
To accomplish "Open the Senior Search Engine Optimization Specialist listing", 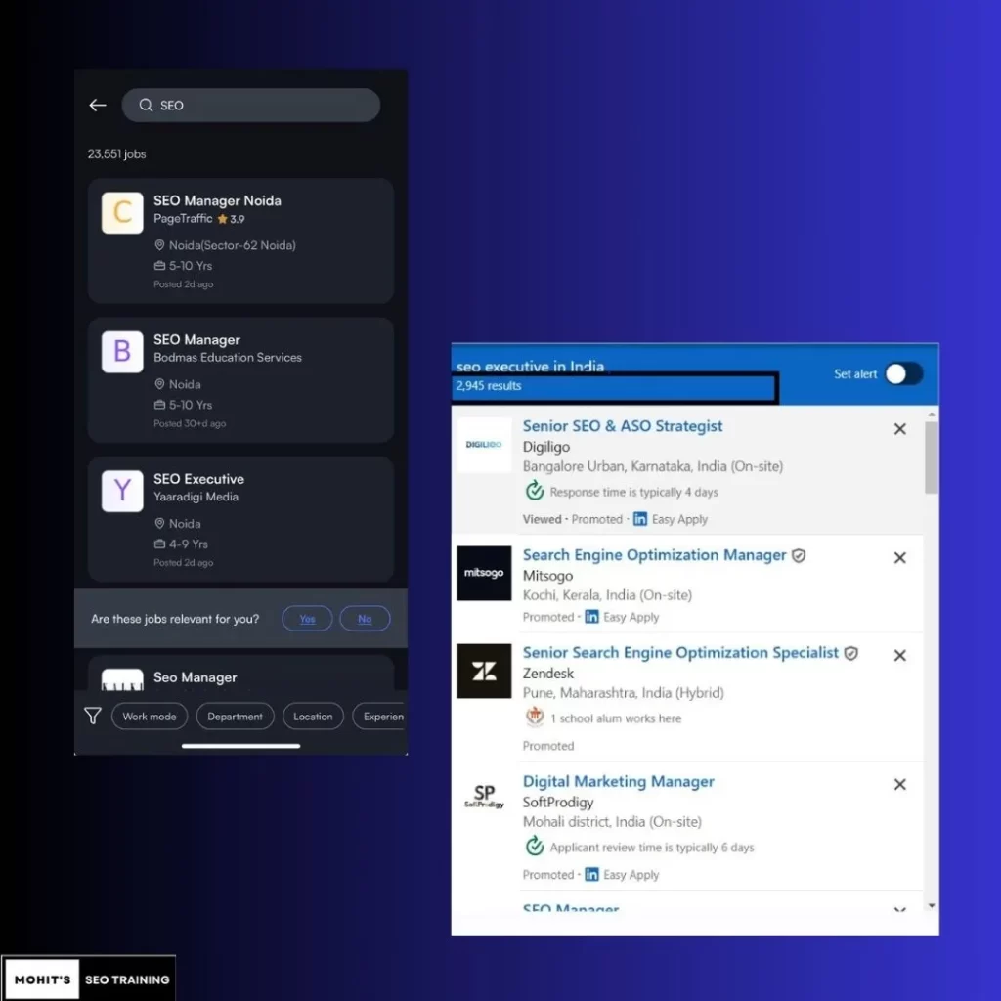I will click(x=680, y=653).
